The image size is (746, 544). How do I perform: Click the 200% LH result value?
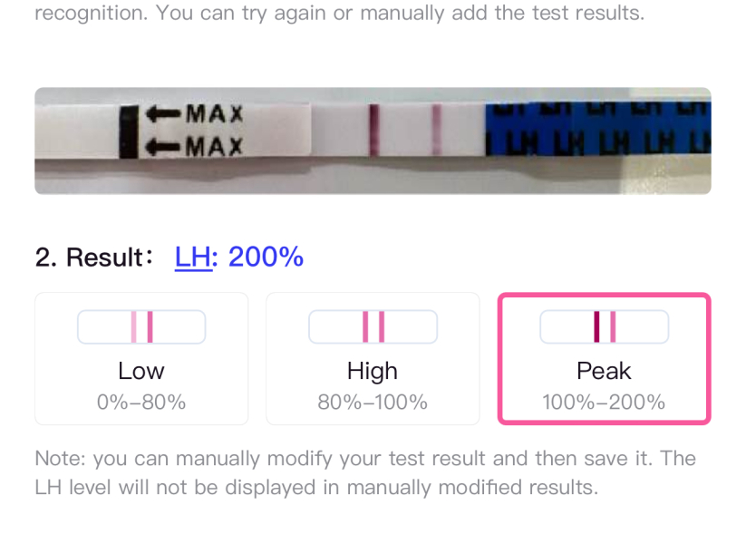tap(266, 257)
